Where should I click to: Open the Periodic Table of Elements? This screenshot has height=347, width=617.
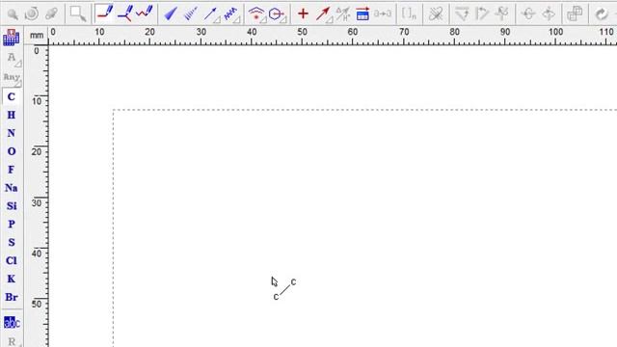pyautogui.click(x=11, y=38)
